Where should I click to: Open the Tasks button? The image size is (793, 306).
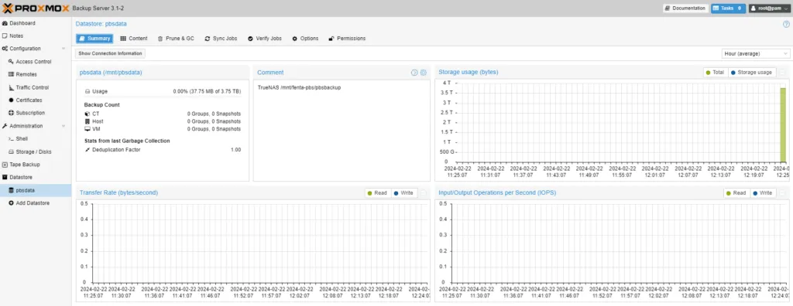pos(728,8)
